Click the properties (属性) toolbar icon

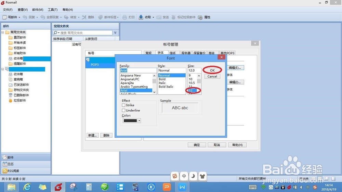click(x=200, y=17)
